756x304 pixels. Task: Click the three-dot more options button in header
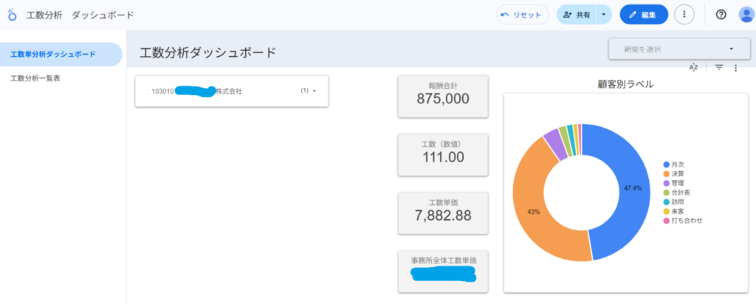(684, 15)
